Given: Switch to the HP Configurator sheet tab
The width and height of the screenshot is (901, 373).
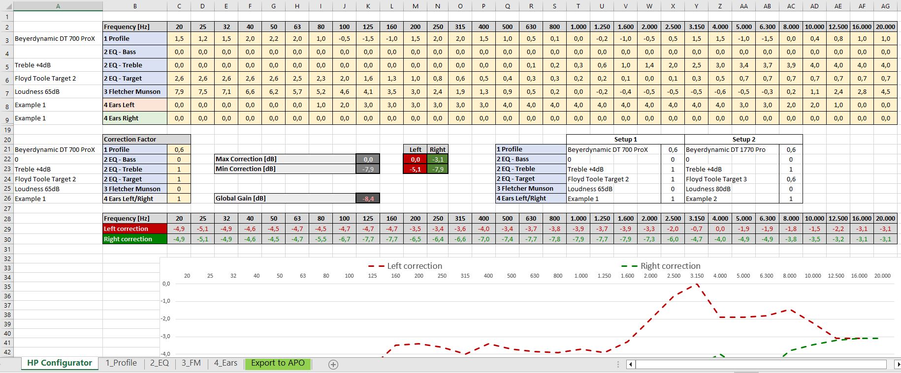Looking at the screenshot, I should [60, 363].
